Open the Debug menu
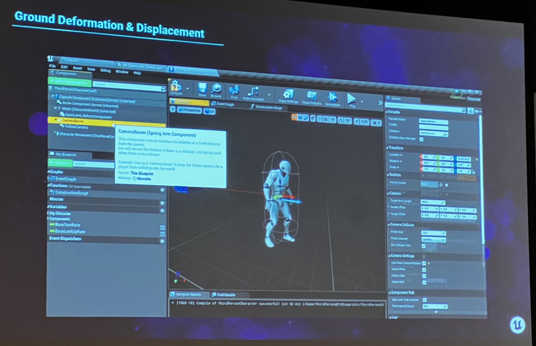This screenshot has height=346, width=536. (106, 70)
